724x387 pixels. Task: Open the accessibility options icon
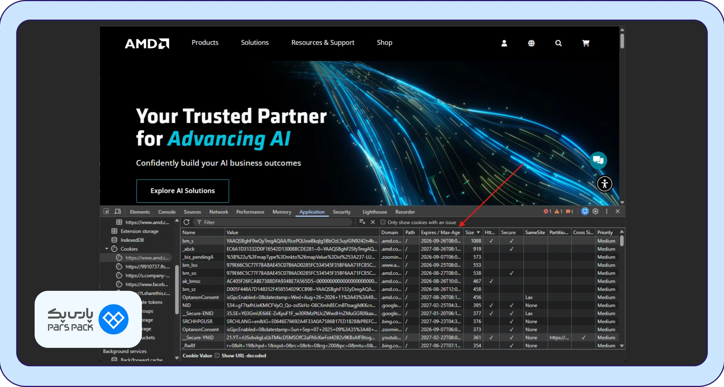click(x=605, y=184)
